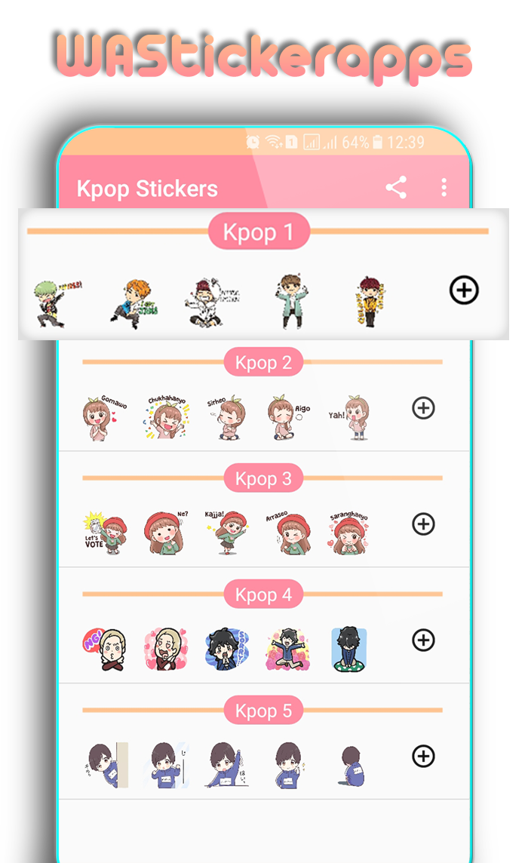Image resolution: width=528 pixels, height=863 pixels.
Task: Open the three-dot overflow menu
Action: pos(444,188)
